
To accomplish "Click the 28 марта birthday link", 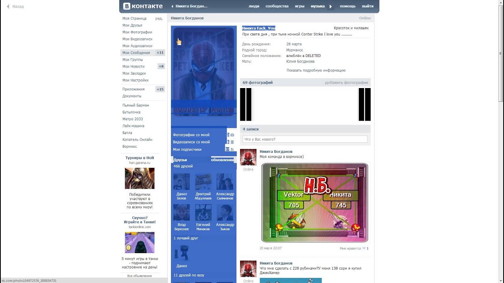I will tap(294, 44).
